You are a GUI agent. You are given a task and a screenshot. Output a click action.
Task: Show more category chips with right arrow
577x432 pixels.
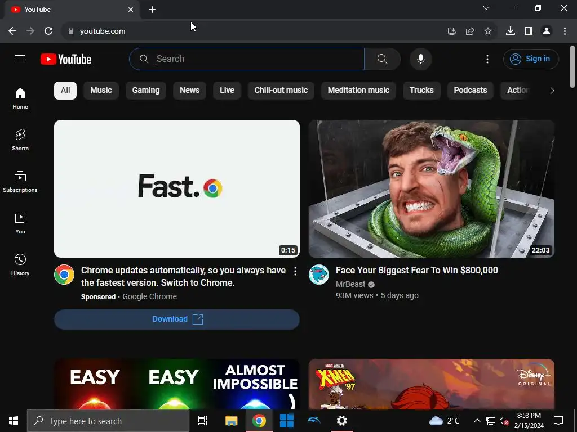[552, 91]
